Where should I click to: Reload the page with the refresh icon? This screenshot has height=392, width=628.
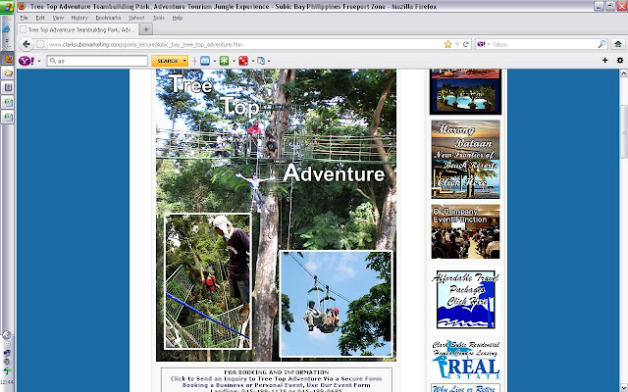pos(466,44)
